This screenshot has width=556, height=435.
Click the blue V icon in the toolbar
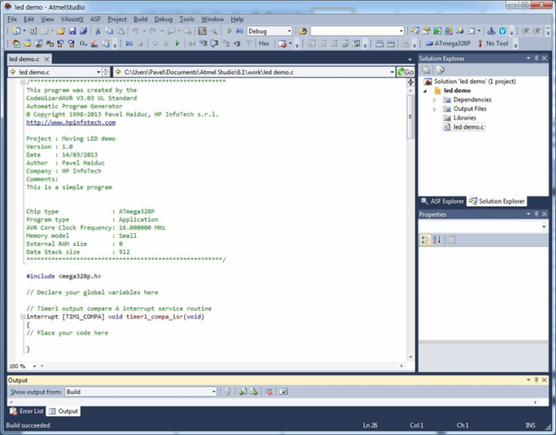(503, 31)
